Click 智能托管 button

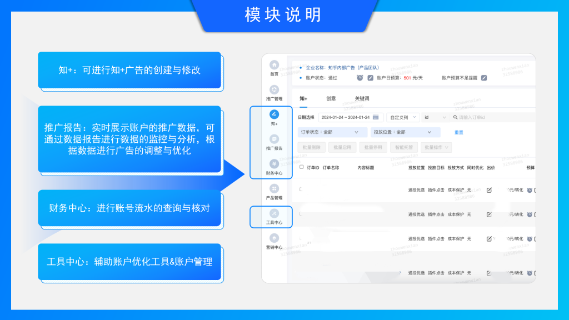click(x=404, y=147)
